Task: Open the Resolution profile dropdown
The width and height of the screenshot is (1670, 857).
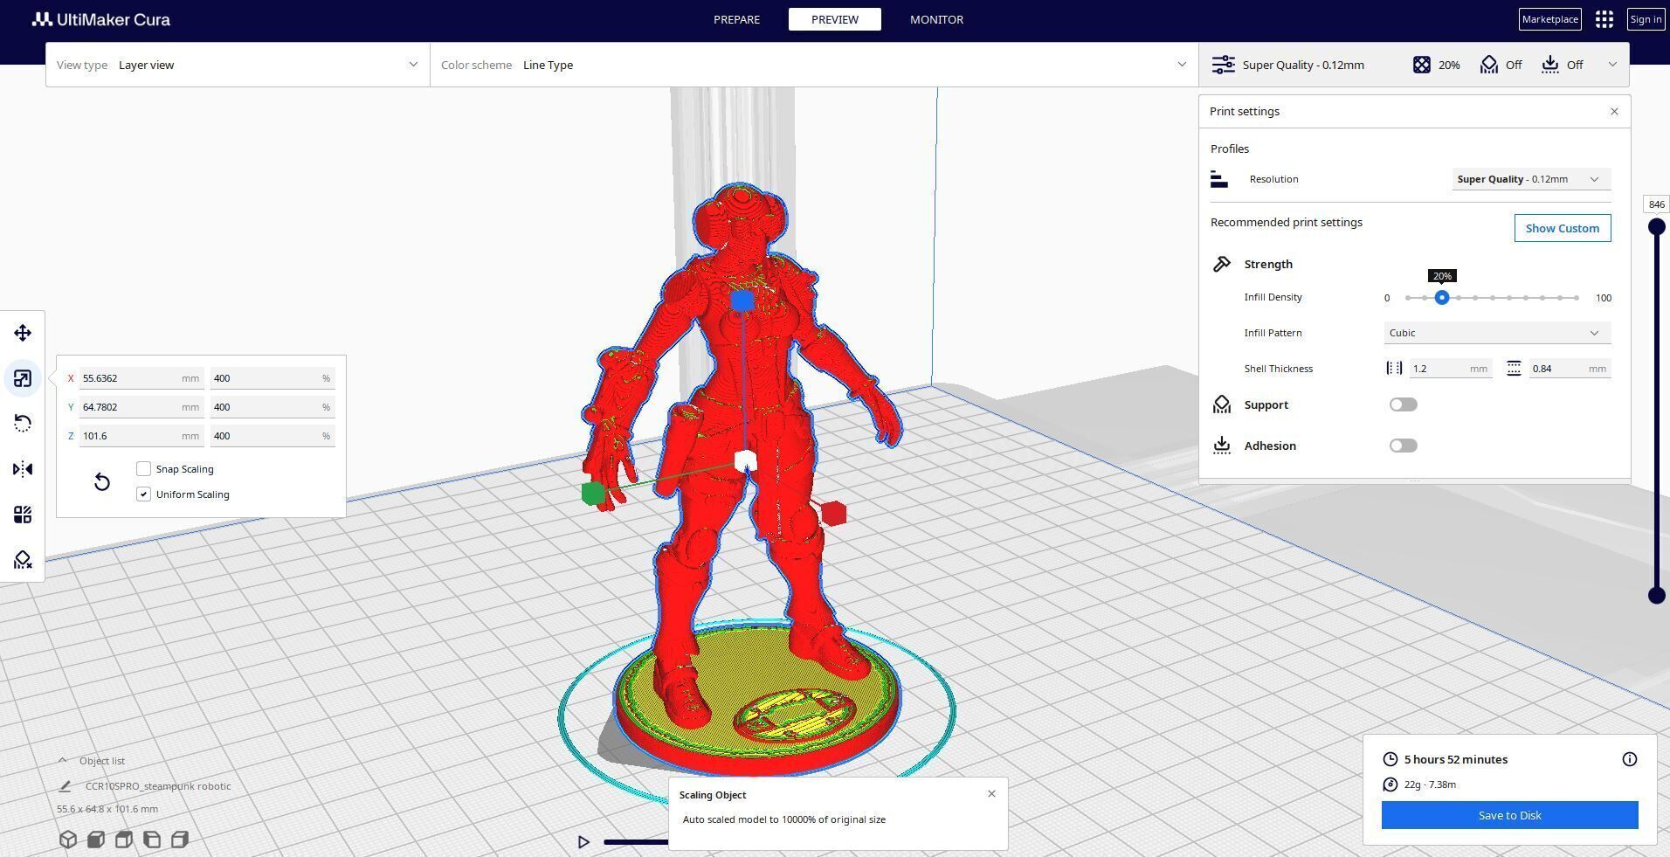Action: 1531,179
